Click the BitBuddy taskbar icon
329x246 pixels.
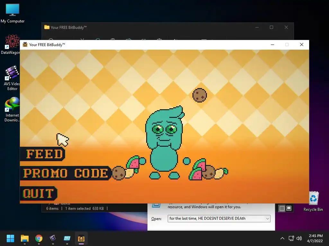(81, 238)
